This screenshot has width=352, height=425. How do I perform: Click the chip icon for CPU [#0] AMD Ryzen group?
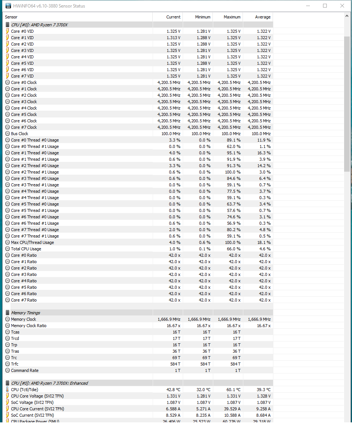tap(8, 25)
